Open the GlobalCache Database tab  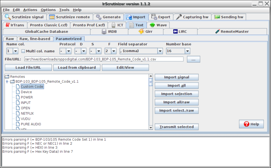point(46,31)
